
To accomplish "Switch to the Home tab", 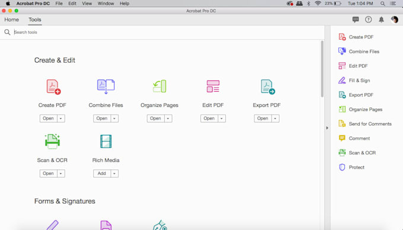I will pos(12,20).
